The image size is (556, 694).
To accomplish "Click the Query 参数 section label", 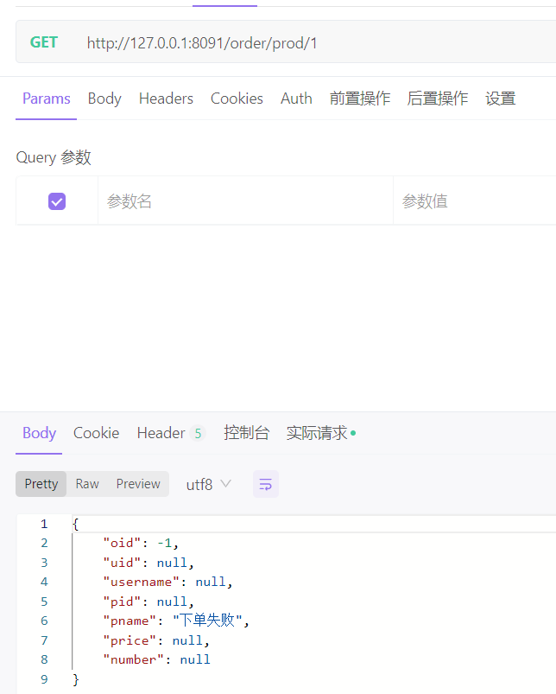I will click(54, 157).
